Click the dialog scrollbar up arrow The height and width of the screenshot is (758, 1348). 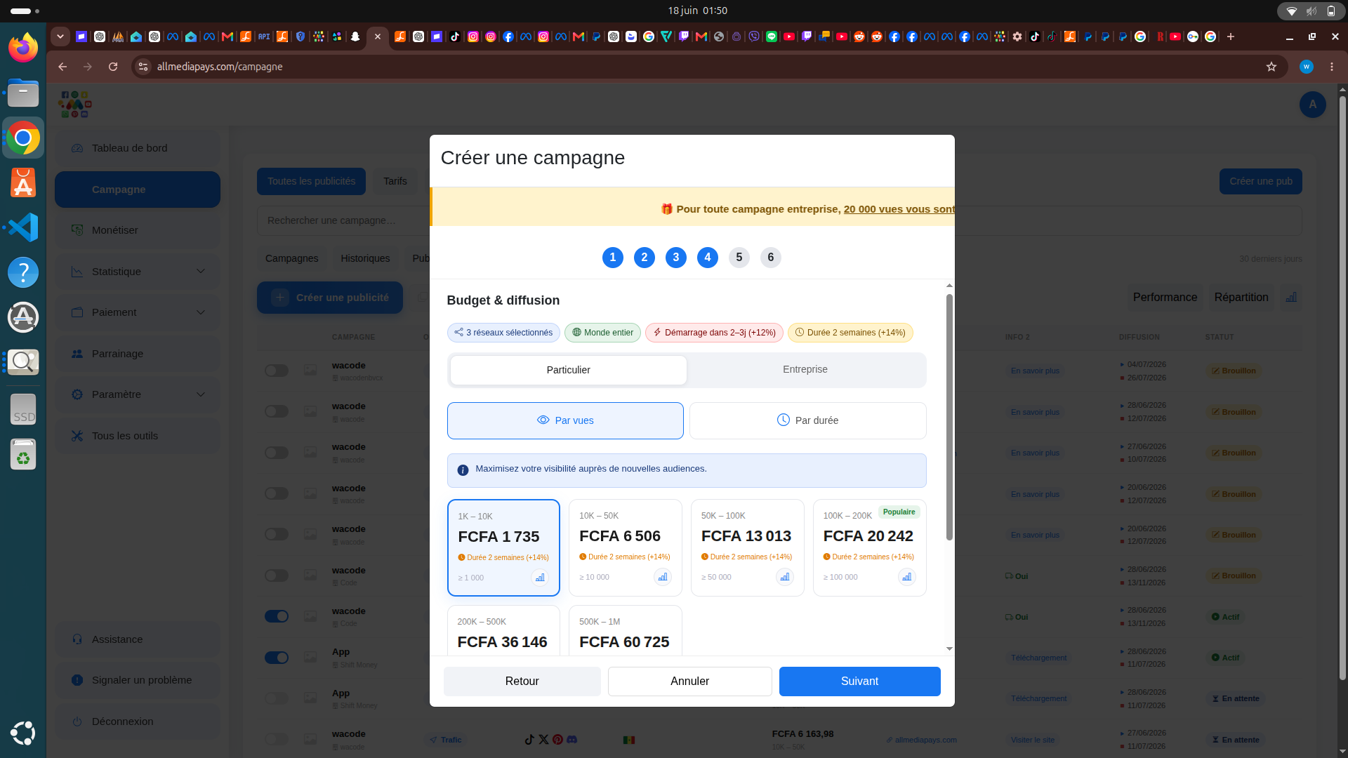pyautogui.click(x=949, y=285)
